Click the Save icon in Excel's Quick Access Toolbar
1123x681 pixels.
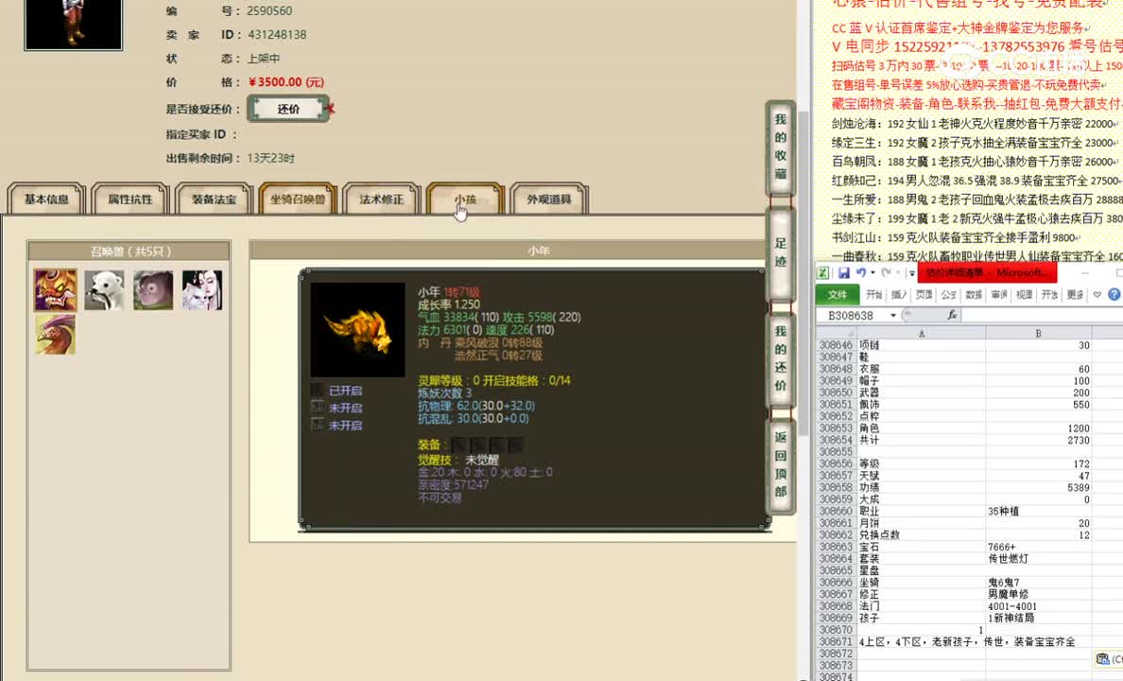(x=844, y=271)
